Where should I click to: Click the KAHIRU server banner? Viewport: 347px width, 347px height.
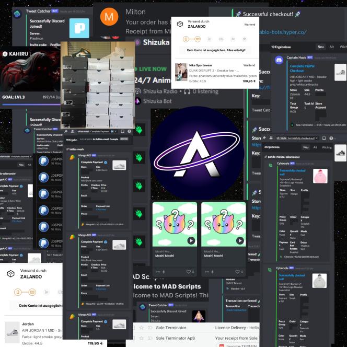[x=30, y=69]
